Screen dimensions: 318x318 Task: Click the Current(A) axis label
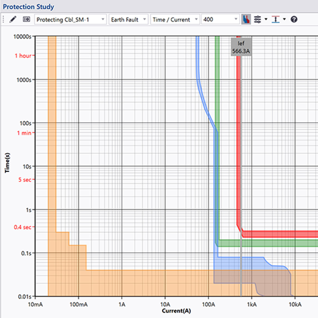click(x=176, y=311)
